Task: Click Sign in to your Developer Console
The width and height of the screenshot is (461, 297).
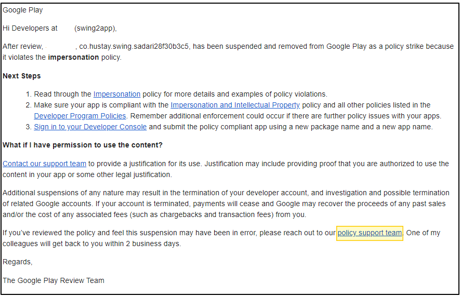Action: [x=90, y=127]
